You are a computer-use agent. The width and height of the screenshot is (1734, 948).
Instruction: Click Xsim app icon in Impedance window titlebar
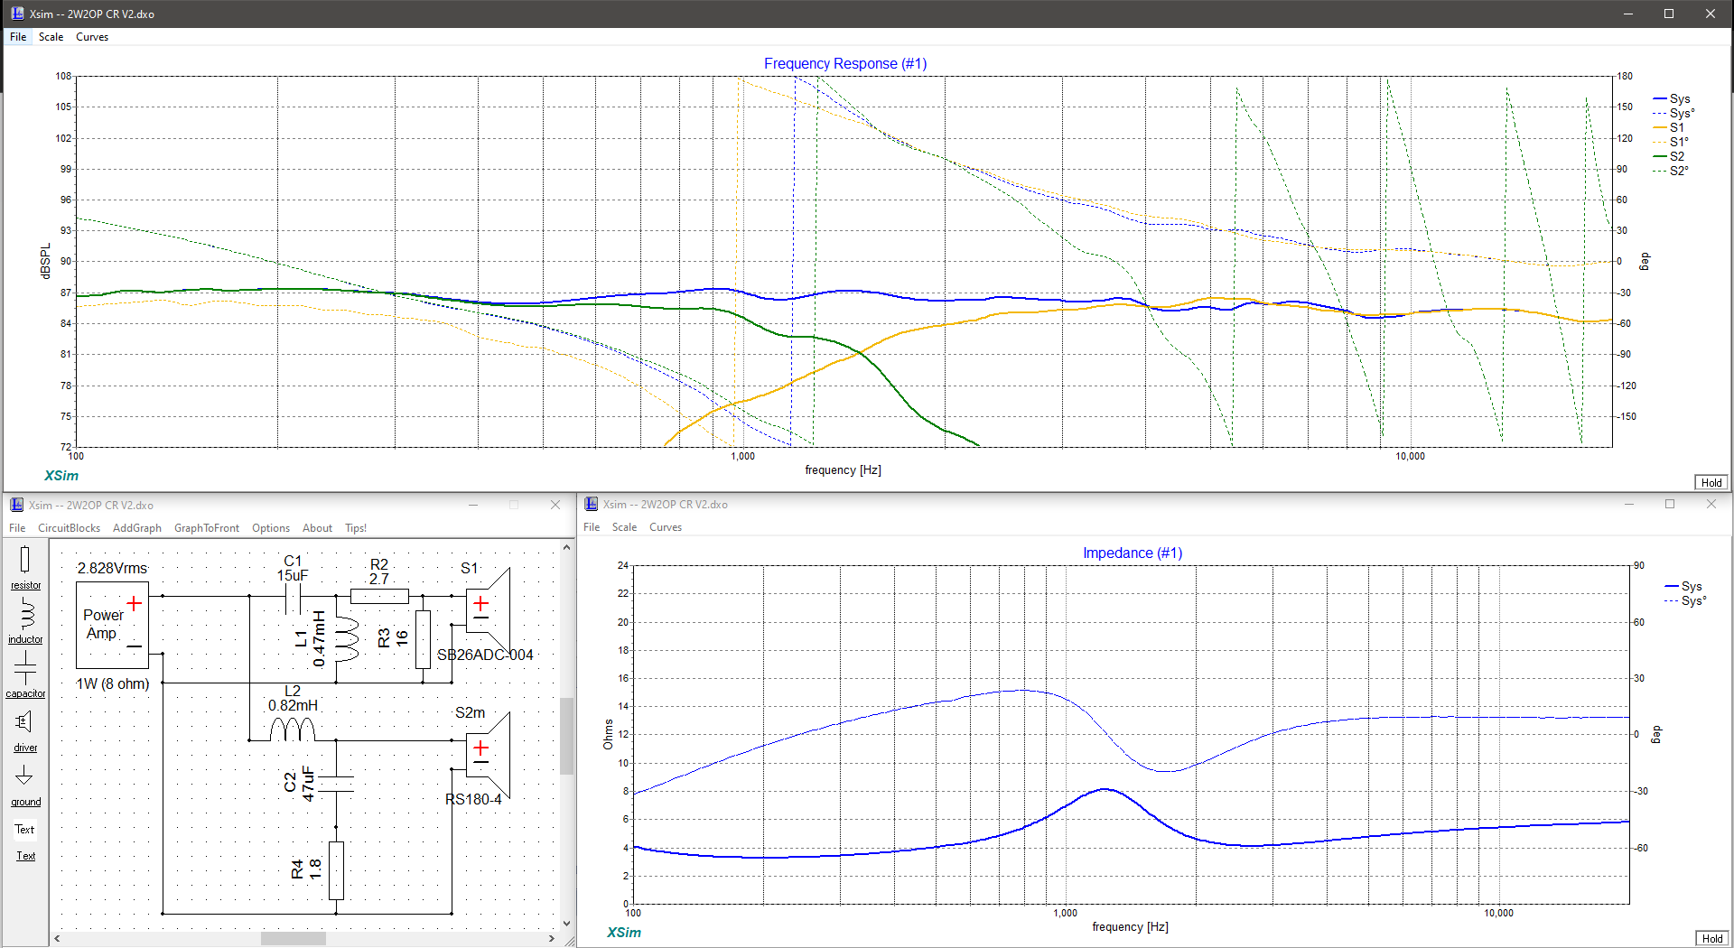tap(591, 504)
